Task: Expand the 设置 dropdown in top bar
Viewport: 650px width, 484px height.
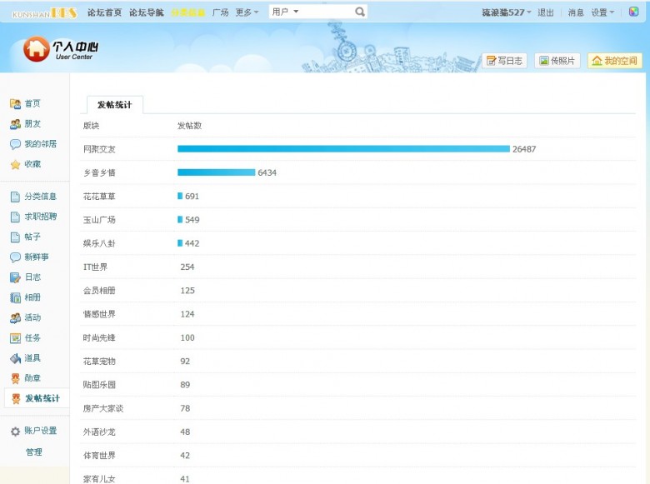Action: point(602,12)
